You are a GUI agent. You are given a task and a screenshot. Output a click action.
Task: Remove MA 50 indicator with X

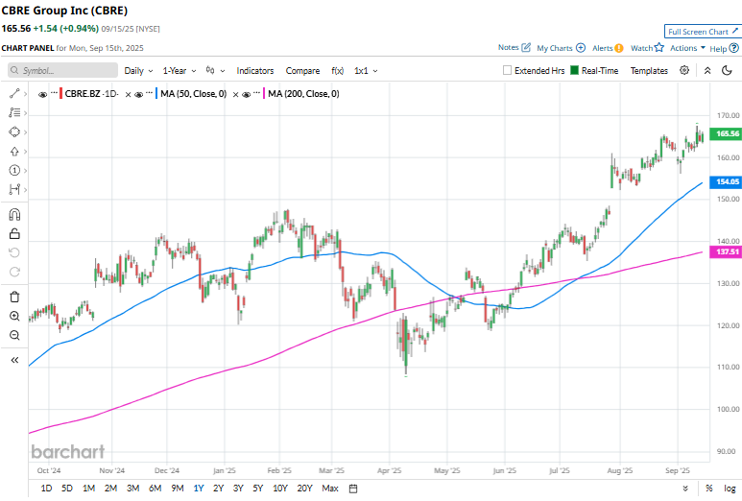pyautogui.click(x=235, y=95)
